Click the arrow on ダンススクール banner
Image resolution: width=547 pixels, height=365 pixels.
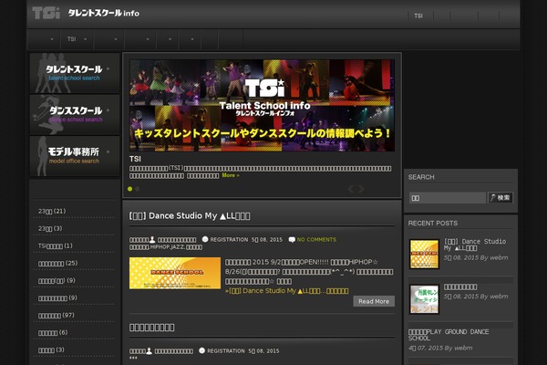(108, 110)
